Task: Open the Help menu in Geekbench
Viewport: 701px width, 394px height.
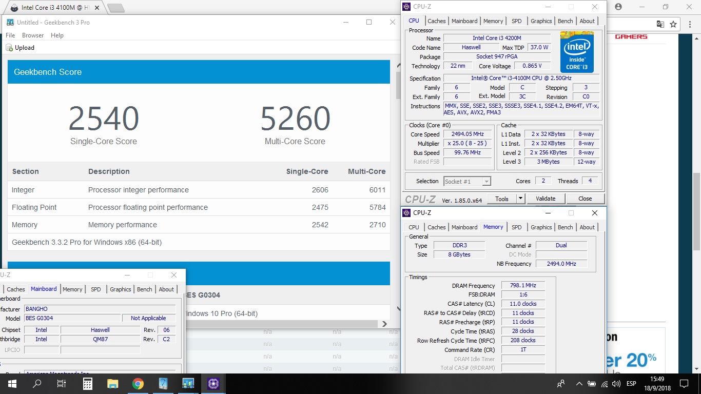Action: coord(57,35)
